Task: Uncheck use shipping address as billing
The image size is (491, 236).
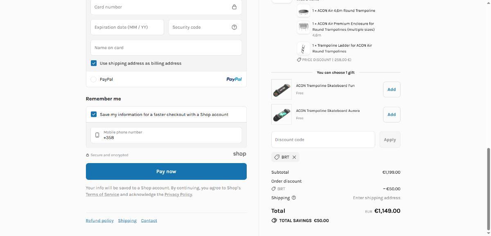Action: point(94,63)
